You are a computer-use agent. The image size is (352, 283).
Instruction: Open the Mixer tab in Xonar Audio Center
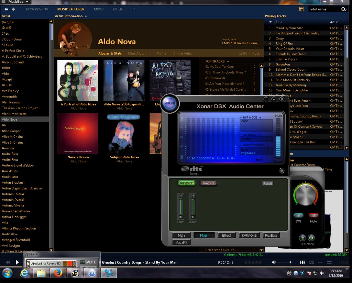tap(204, 235)
